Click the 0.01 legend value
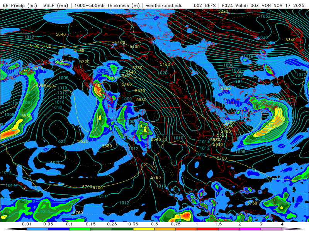The image size is (309, 231). click(27, 224)
